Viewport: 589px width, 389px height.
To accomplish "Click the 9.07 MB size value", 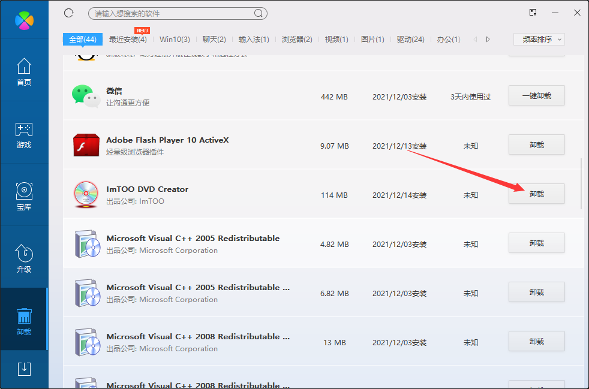I will coord(334,146).
